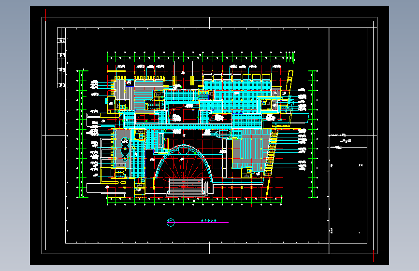Viewport: 419px width, 271px height.
Task: Click the cyan drawing-number circle below the plan
Action: coord(171,222)
